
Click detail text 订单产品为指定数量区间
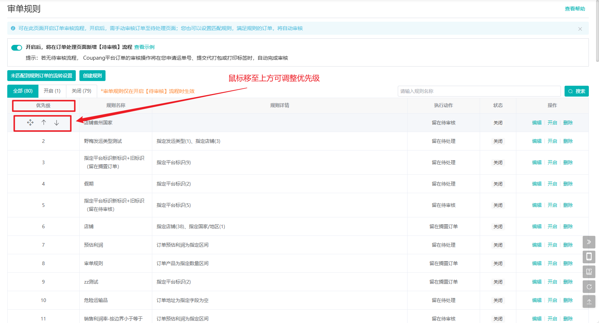pos(182,264)
